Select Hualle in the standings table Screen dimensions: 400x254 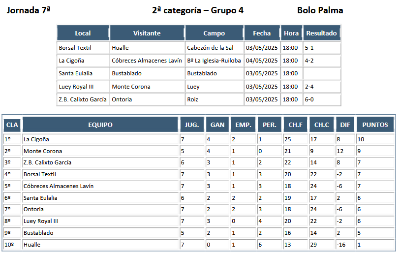(32, 245)
